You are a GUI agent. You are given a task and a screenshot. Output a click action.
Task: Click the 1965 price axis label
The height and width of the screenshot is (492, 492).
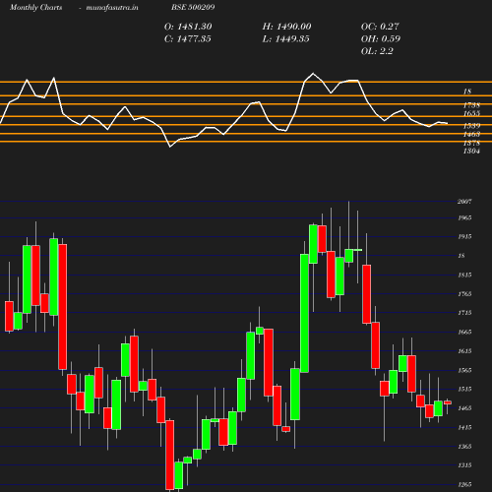pyautogui.click(x=464, y=217)
